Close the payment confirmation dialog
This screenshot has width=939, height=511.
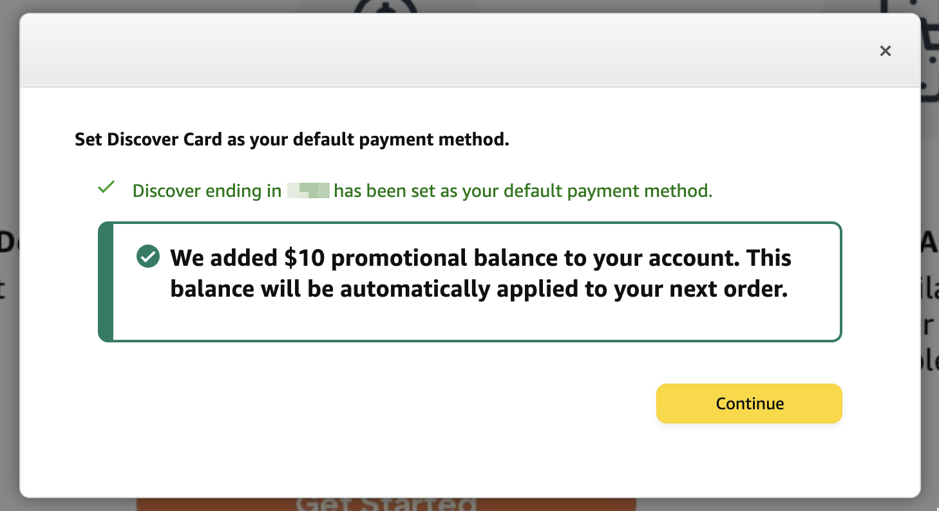[x=885, y=51]
